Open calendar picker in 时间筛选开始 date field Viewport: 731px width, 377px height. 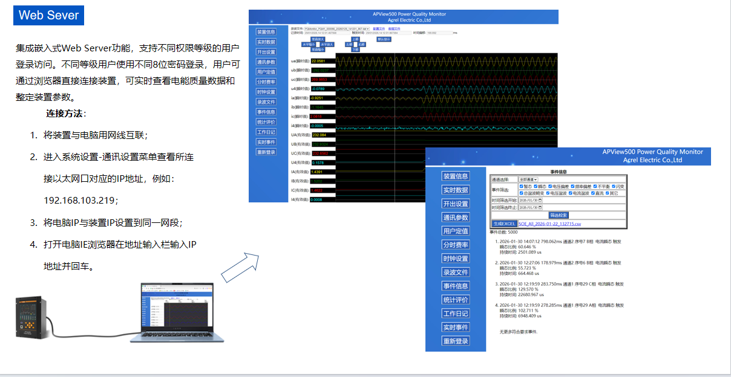pos(540,200)
